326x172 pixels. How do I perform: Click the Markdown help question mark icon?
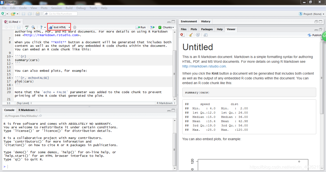tap(41, 27)
